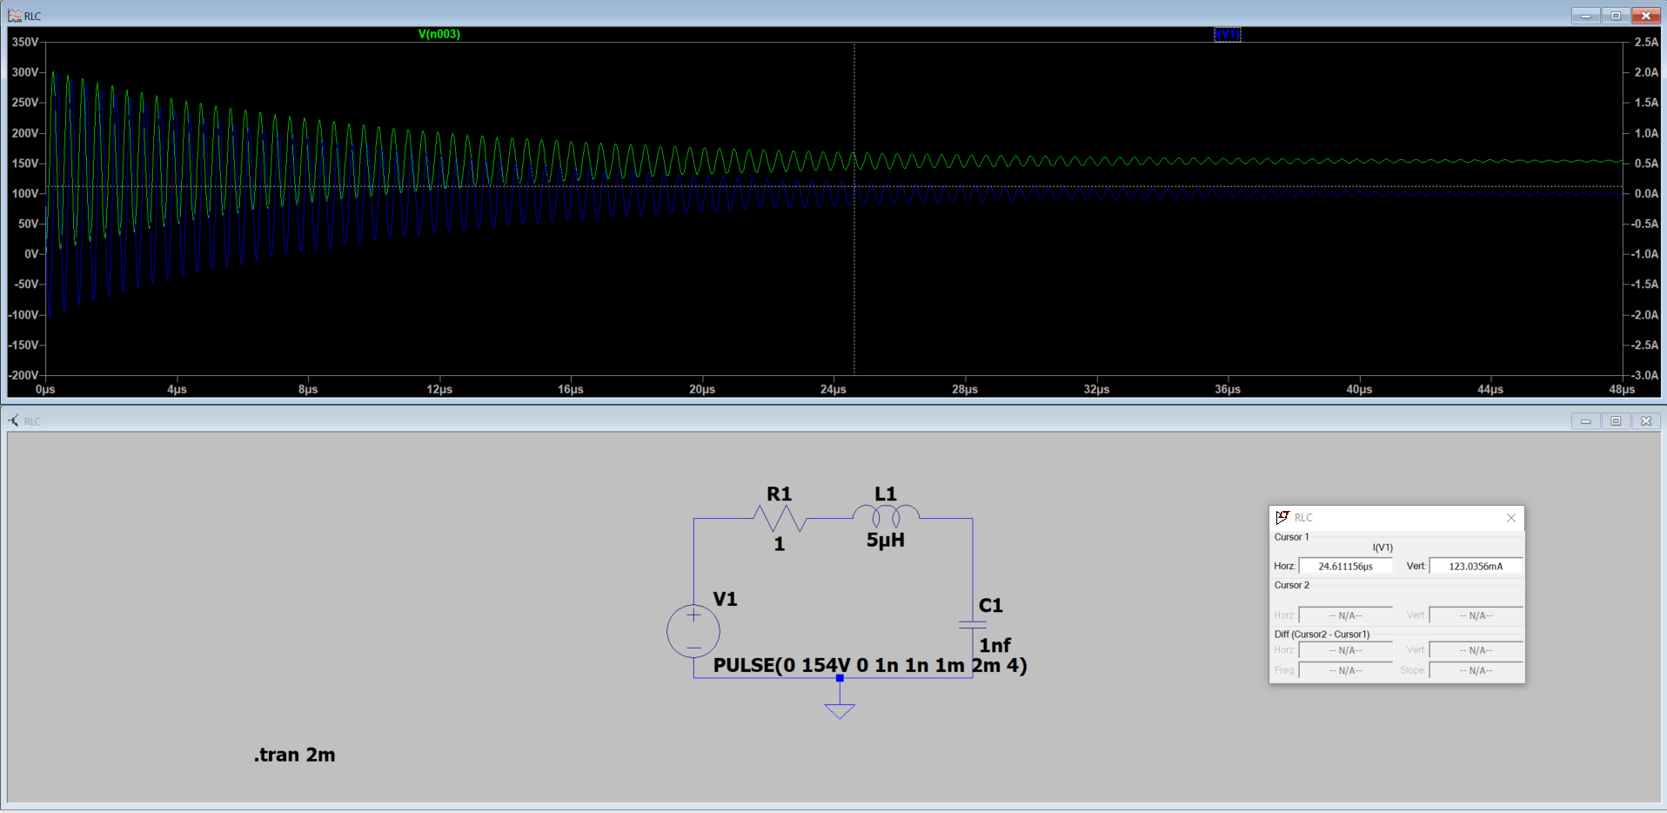The image size is (1667, 813).
Task: Click the L1 label text
Action: pyautogui.click(x=886, y=494)
